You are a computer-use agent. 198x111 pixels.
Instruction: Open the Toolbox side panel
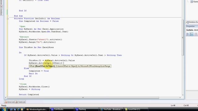tap(1, 10)
